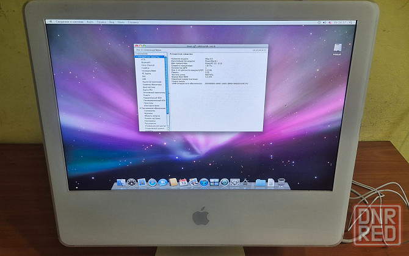Open the Справка menu
The image size is (409, 256).
click(133, 22)
